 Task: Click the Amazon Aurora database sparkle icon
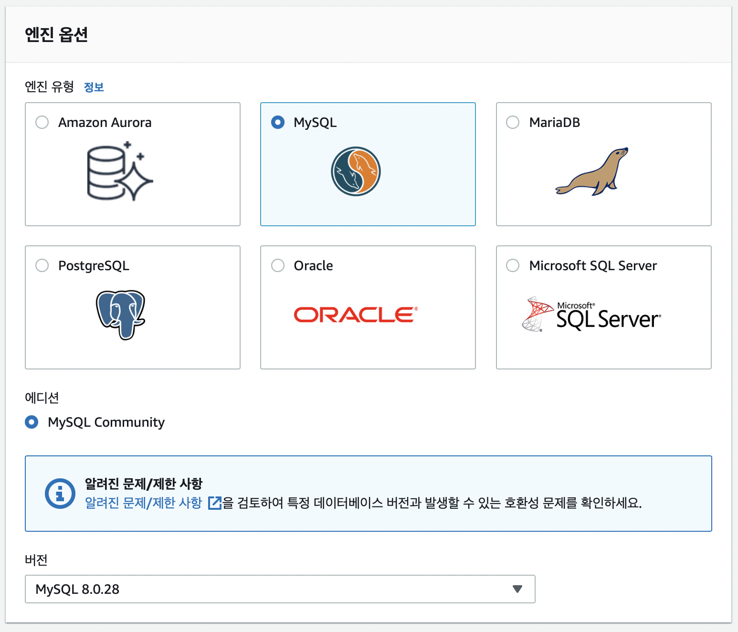120,171
